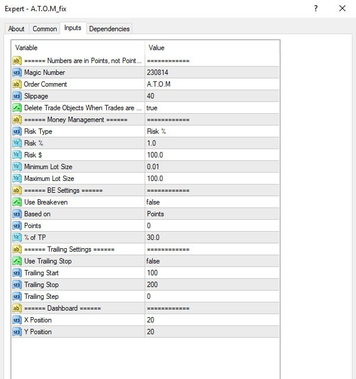Open the Risk Type value dropdown
356x379 pixels.
point(212,131)
